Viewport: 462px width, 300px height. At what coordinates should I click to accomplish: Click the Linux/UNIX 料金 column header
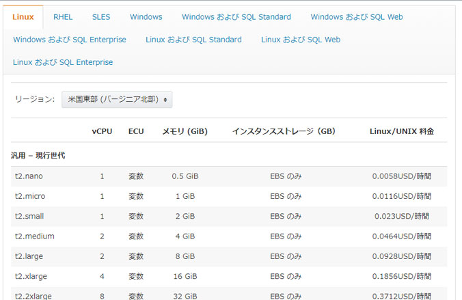tap(402, 131)
